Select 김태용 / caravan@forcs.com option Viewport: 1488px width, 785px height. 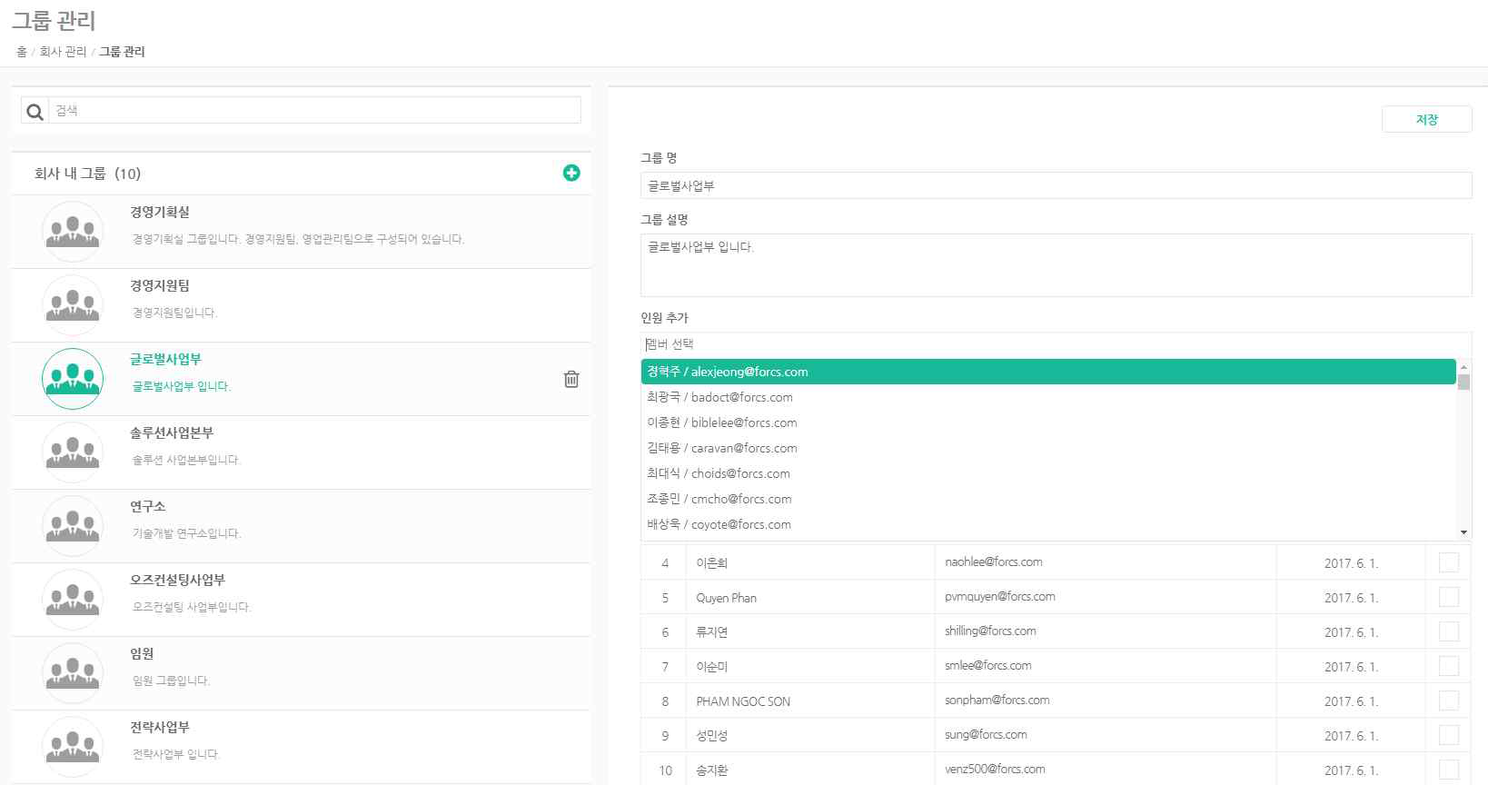click(1048, 448)
